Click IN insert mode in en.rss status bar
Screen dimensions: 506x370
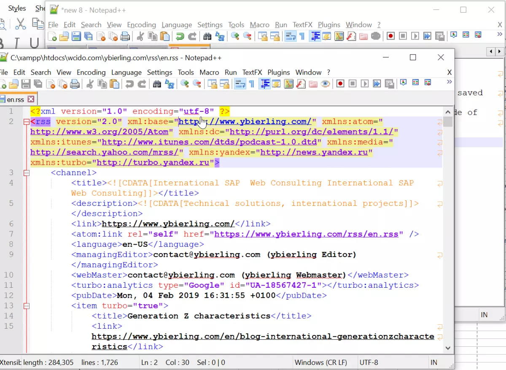click(434, 362)
